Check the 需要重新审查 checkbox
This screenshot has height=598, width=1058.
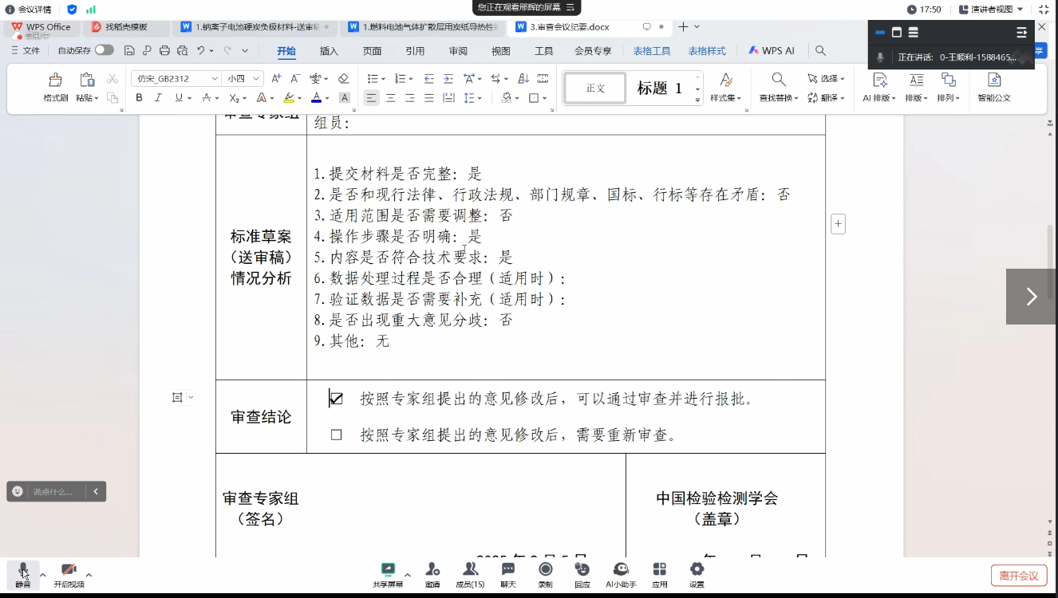[336, 435]
